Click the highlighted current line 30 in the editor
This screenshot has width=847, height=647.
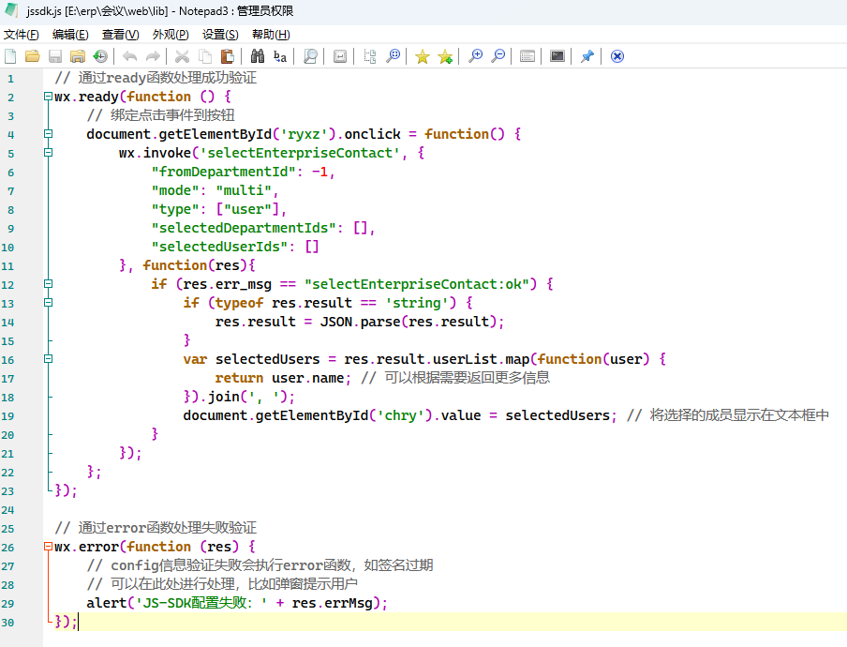[x=444, y=622]
